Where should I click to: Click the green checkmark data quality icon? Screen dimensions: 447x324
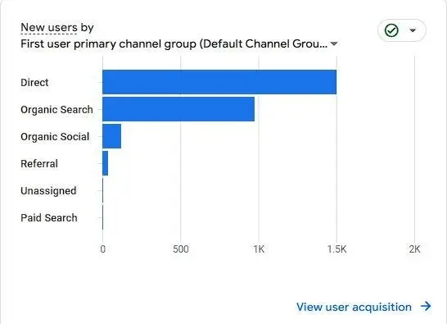click(x=391, y=30)
